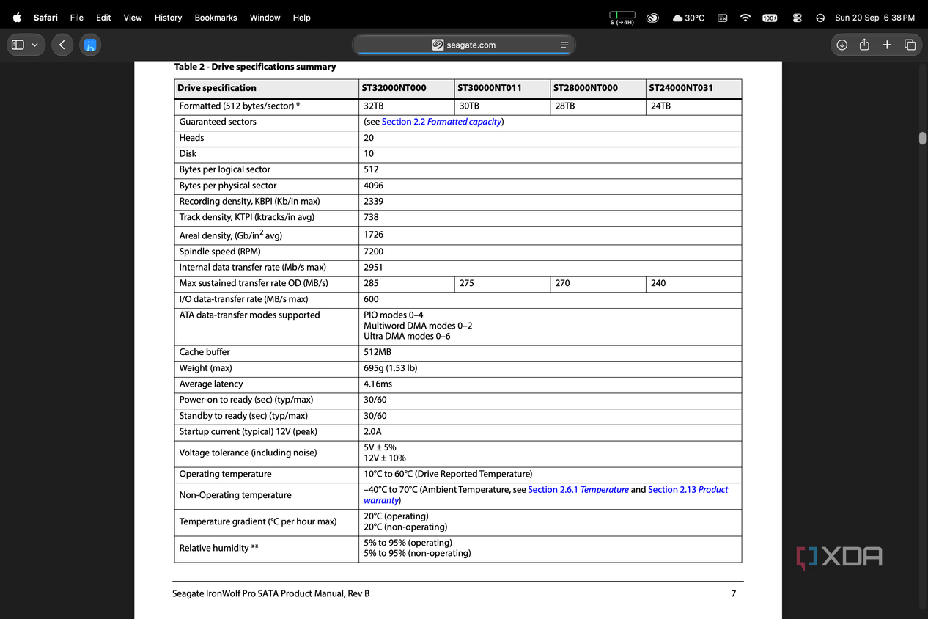Image resolution: width=928 pixels, height=619 pixels.
Task: Open a new tab with plus button
Action: coord(887,45)
